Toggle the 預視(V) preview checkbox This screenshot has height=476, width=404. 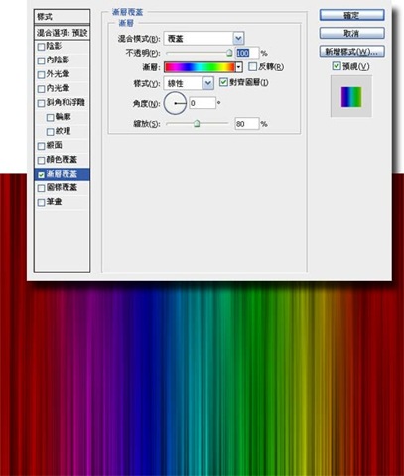pyautogui.click(x=337, y=66)
